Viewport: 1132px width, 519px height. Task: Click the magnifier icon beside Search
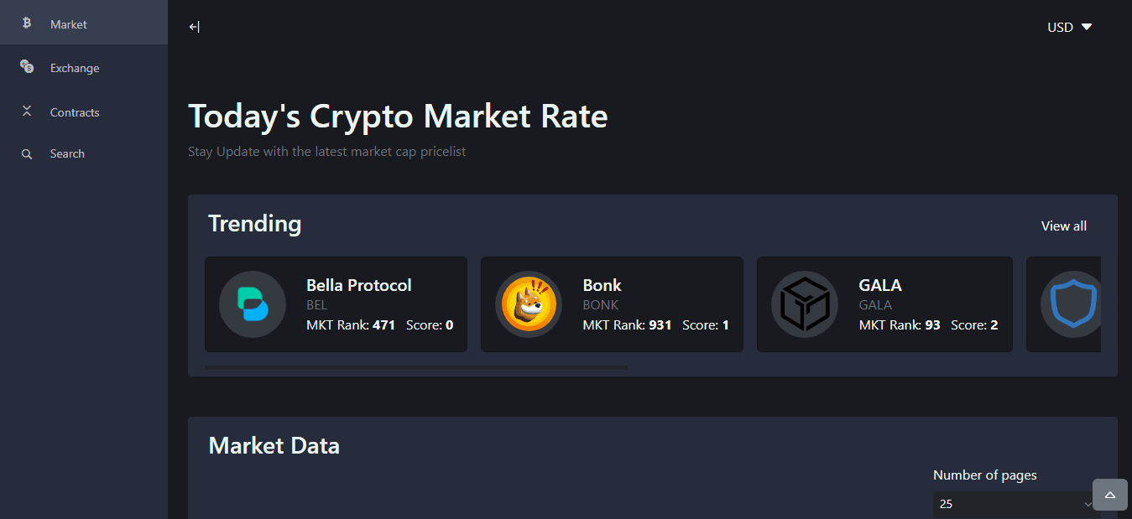27,154
